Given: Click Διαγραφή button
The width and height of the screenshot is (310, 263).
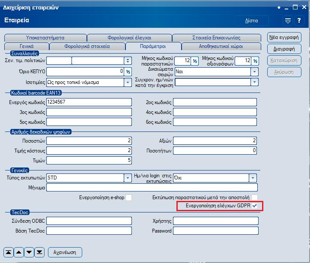Looking at the screenshot, I should (x=284, y=49).
